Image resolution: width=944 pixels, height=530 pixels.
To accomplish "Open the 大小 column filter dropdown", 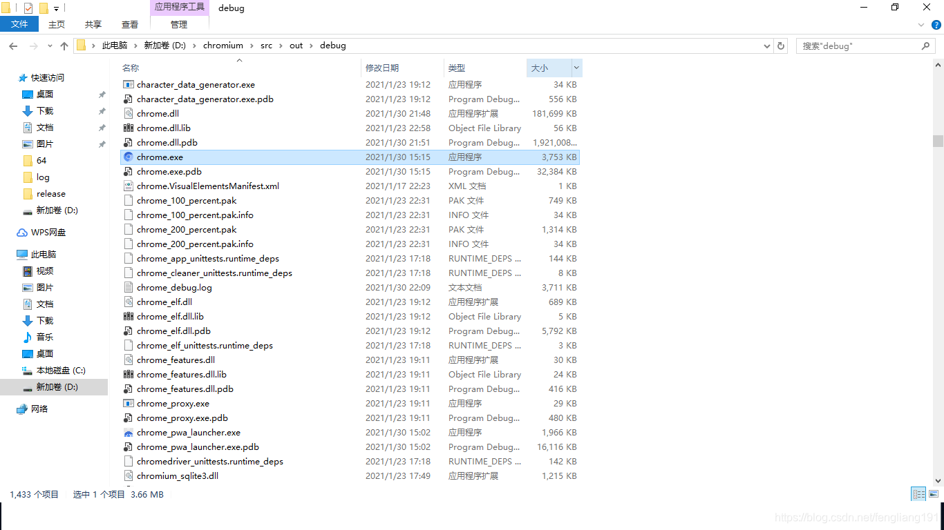I will click(577, 68).
